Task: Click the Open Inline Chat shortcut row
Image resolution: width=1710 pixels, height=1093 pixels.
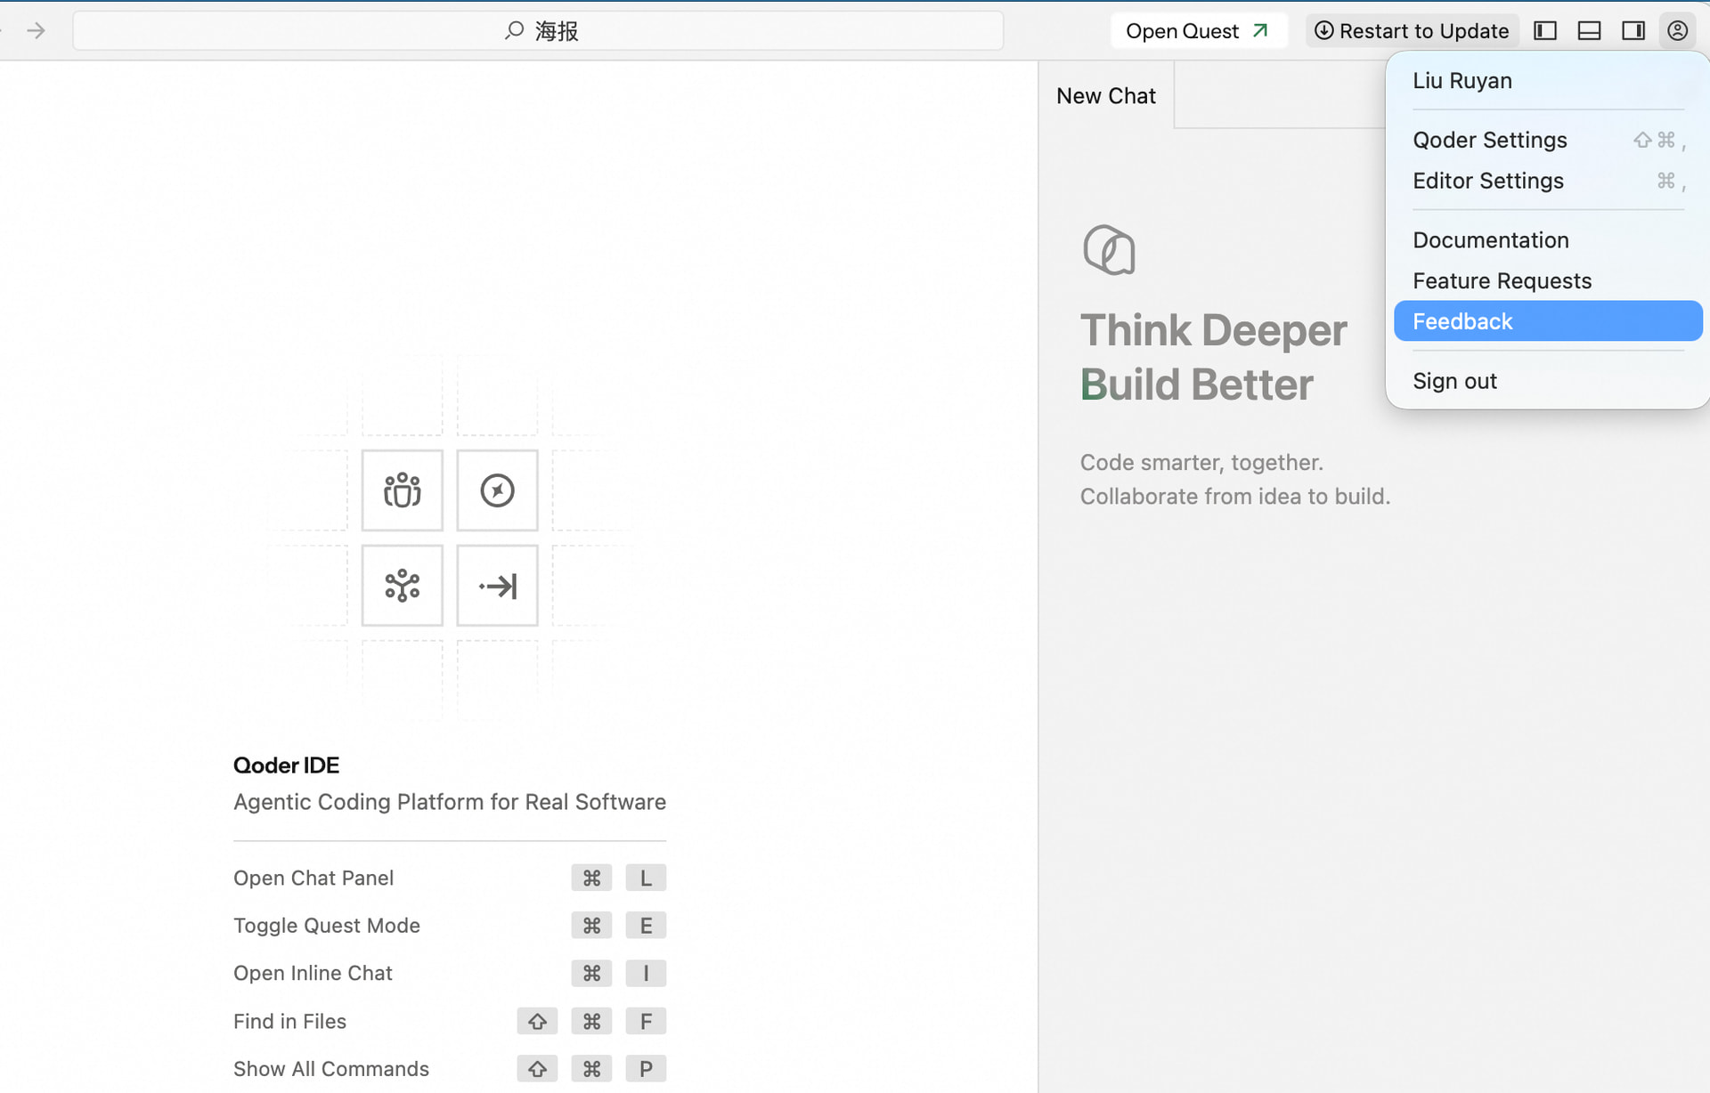Action: [450, 974]
